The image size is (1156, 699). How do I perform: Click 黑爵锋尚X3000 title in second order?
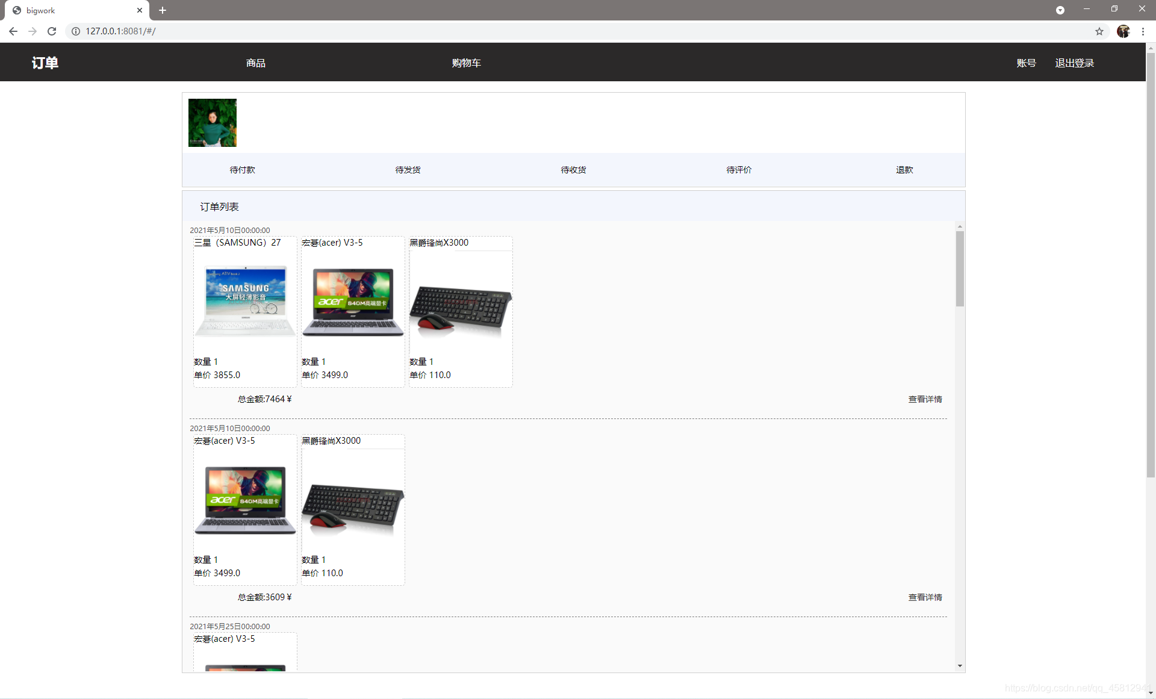click(331, 441)
